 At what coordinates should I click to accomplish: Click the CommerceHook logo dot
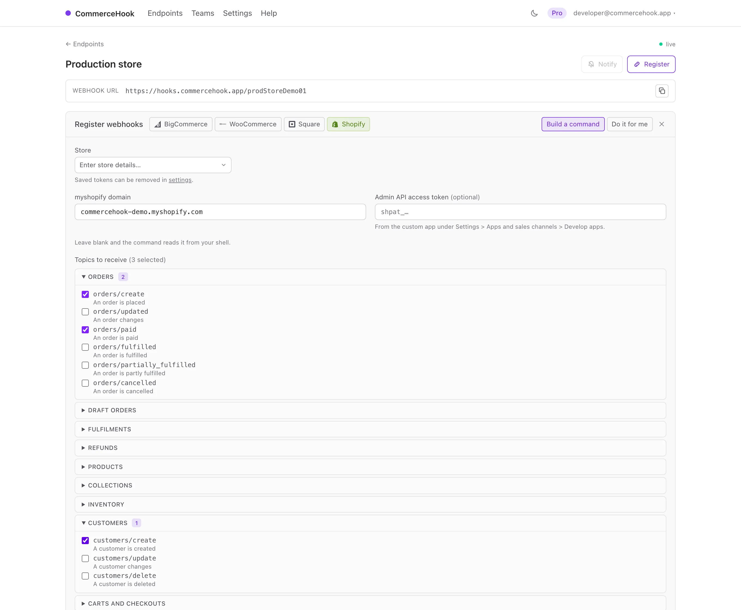[x=68, y=13]
